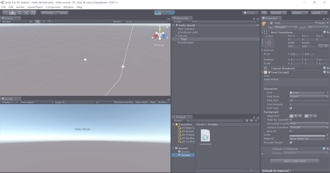Open the Edit menu

(x=11, y=7)
